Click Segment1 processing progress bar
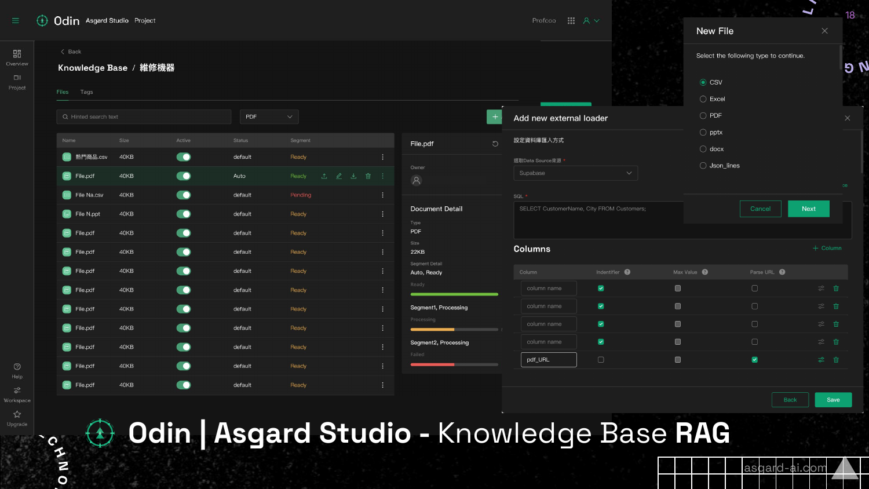The width and height of the screenshot is (869, 489). 454,330
